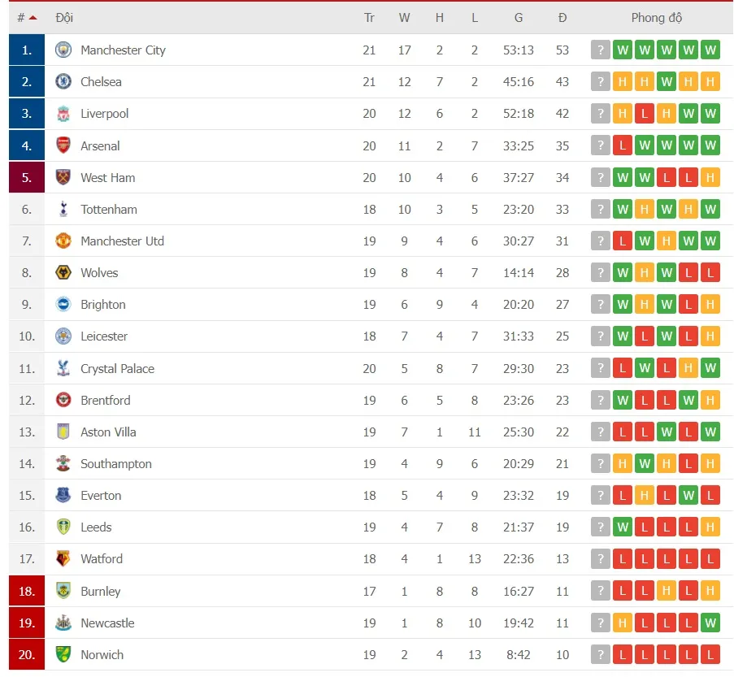
Task: Select the Newcastle club badge
Action: pos(63,623)
